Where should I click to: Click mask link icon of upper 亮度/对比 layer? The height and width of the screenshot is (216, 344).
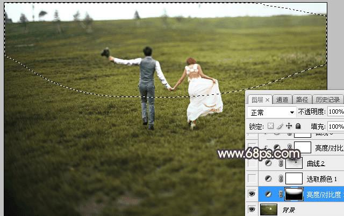(289, 147)
